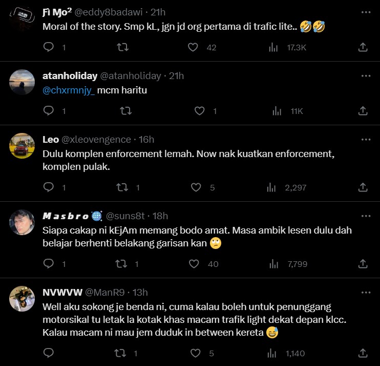Like Fi Mo's tweet with 42 likes
The width and height of the screenshot is (380, 366).
pyautogui.click(x=193, y=47)
